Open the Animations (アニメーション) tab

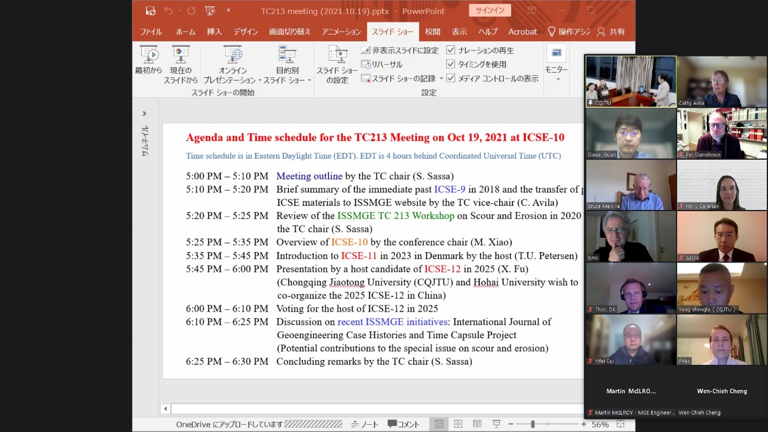341,31
